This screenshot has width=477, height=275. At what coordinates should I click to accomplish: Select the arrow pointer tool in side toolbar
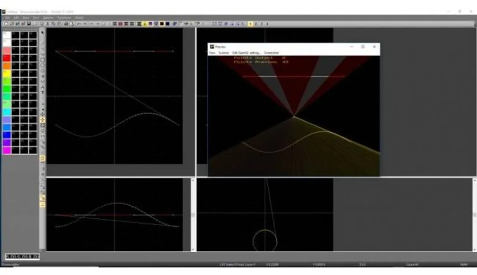coord(42,33)
